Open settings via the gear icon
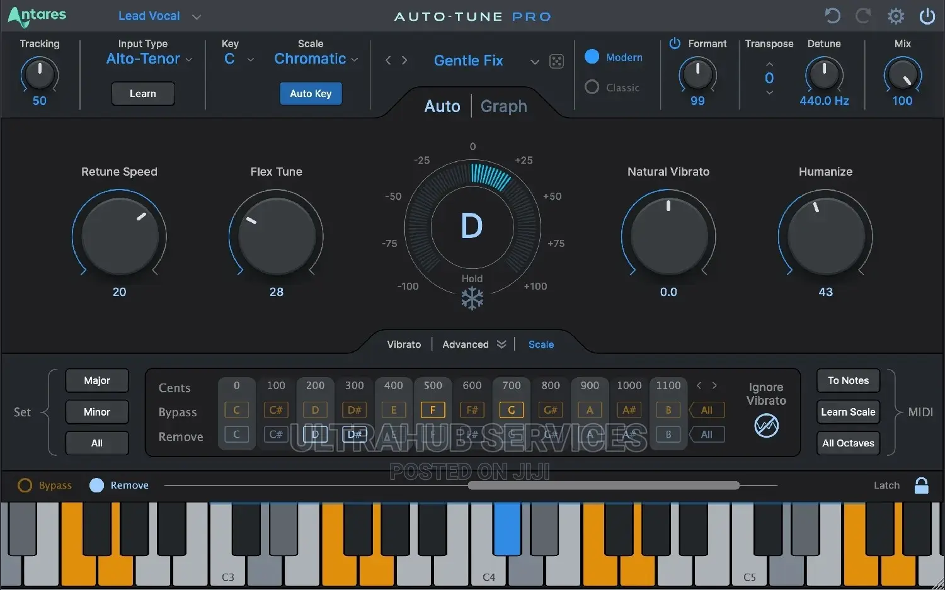The width and height of the screenshot is (945, 590). (896, 16)
